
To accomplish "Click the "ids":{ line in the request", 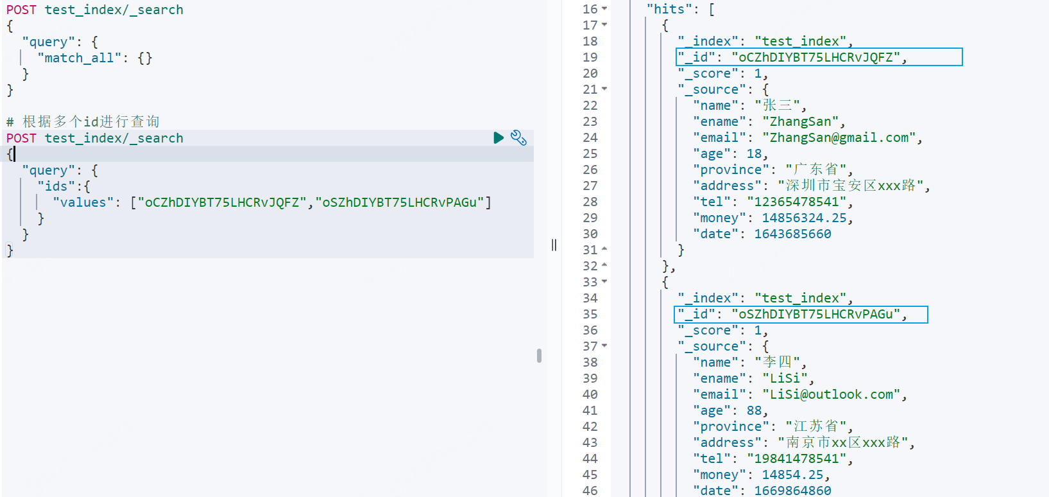I will coord(64,186).
